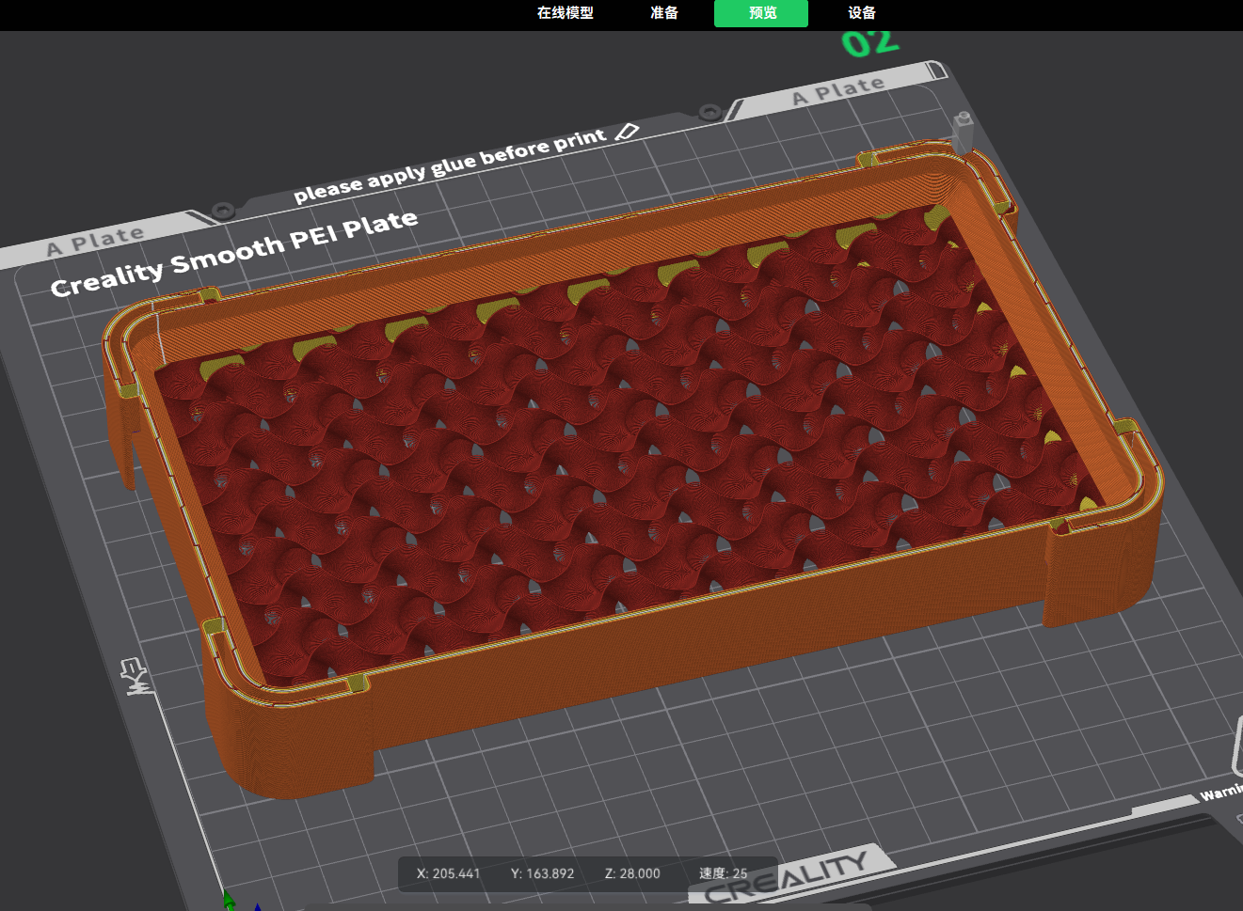Open the 准备 tab
The width and height of the screenshot is (1243, 911).
(x=664, y=13)
